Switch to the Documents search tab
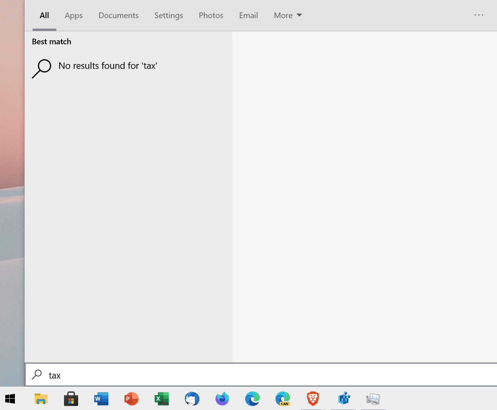This screenshot has width=497, height=410. click(x=118, y=15)
